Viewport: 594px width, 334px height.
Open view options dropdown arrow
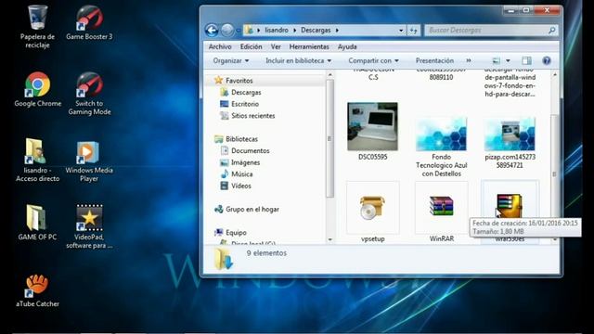(508, 60)
